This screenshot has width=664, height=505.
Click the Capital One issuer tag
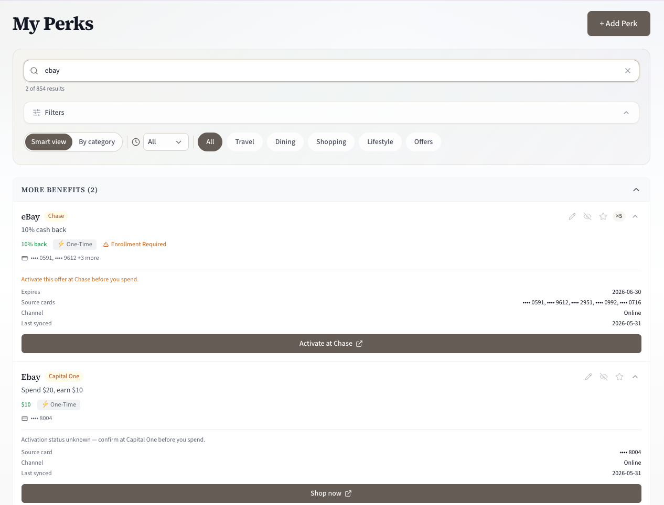click(64, 376)
